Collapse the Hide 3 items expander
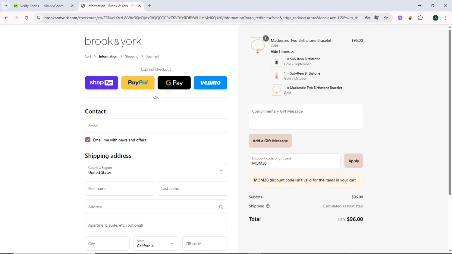 282,52
